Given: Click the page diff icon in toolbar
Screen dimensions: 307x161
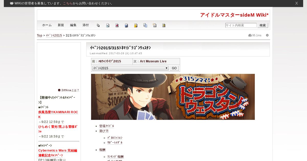Looking at the screenshot, I should 98,25.
